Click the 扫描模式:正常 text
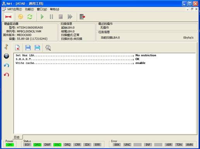200x149 pixels. point(70,35)
